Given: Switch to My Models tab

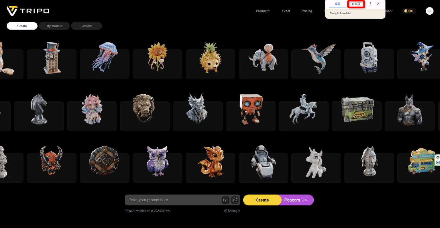Looking at the screenshot, I should pos(54,26).
